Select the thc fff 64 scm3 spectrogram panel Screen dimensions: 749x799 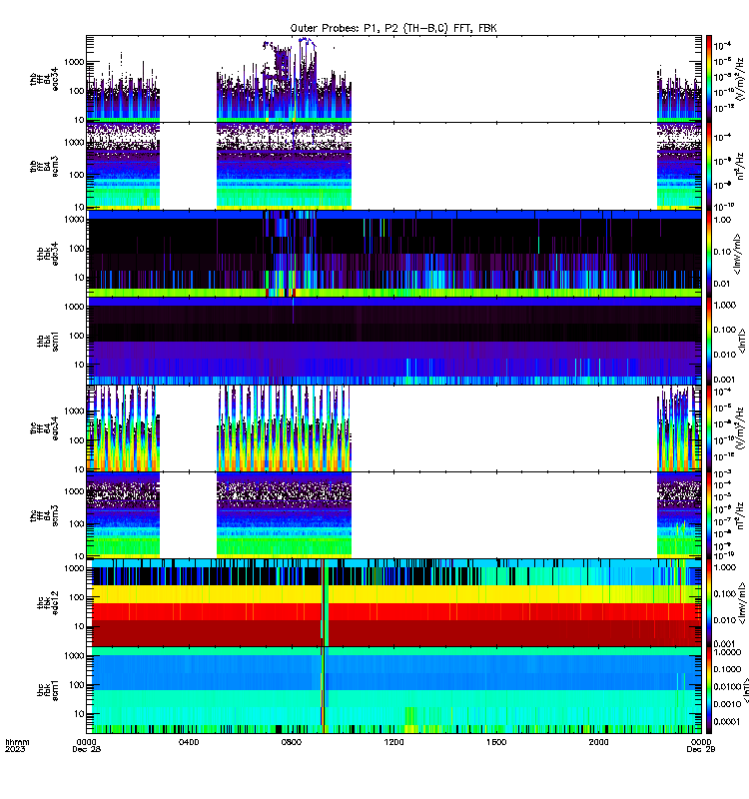393,515
